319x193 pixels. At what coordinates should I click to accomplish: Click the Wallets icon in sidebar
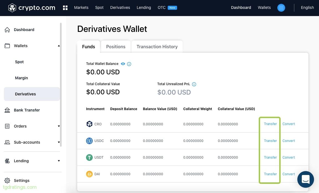tap(7, 46)
